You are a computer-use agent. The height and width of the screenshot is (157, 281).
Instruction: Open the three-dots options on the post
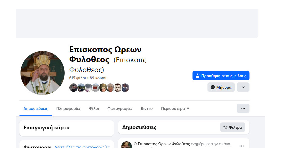[241, 146]
